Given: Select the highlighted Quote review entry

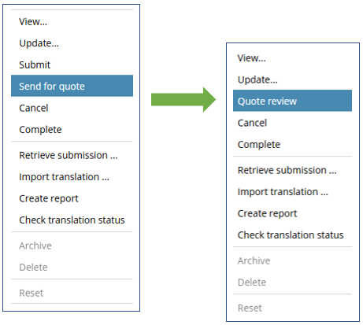Looking at the screenshot, I should pyautogui.click(x=292, y=101).
